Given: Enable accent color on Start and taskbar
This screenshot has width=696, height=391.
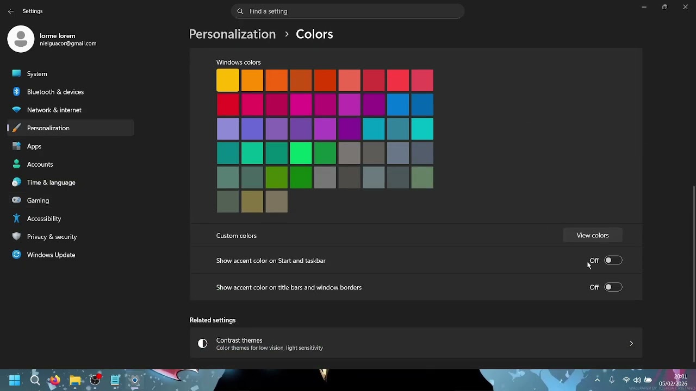Looking at the screenshot, I should point(613,261).
